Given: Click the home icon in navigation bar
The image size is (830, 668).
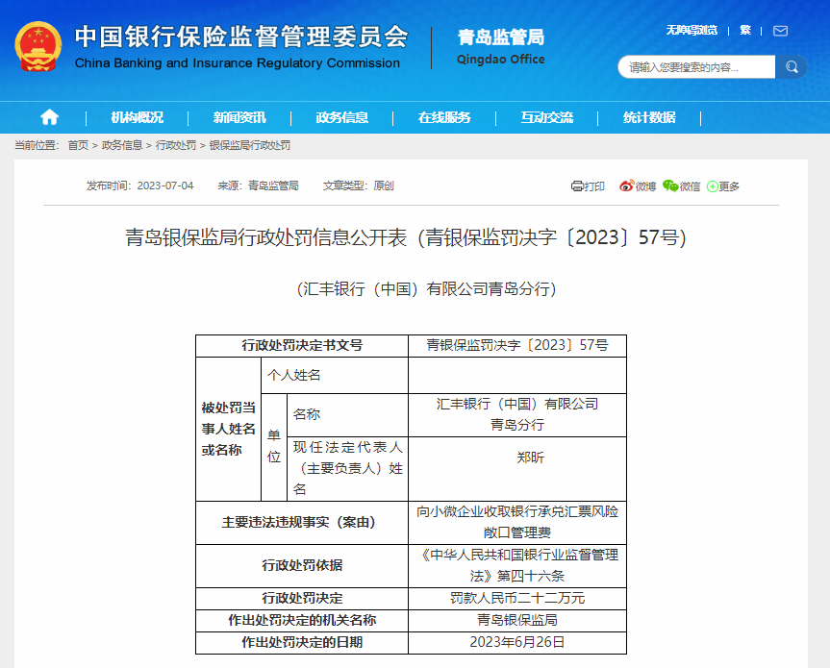Looking at the screenshot, I should click(x=49, y=117).
